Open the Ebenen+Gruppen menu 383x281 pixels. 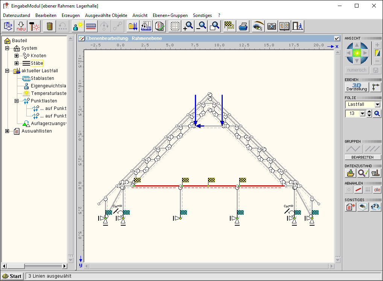(x=170, y=15)
